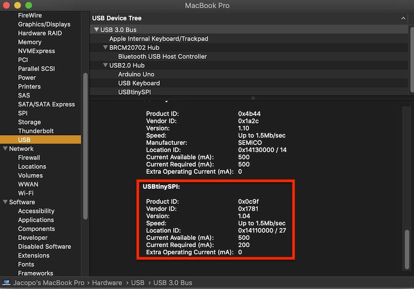Collapse the USB2.0 Hub disclosure triangle

point(106,65)
